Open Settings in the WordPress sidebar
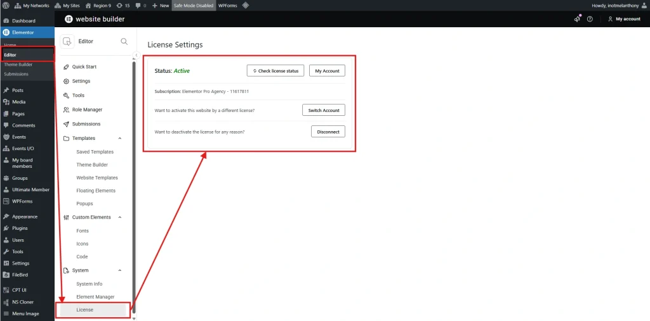Image resolution: width=650 pixels, height=321 pixels. click(27, 263)
